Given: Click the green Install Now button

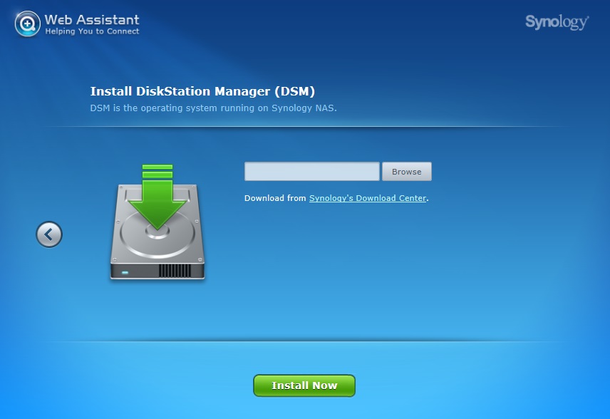Looking at the screenshot, I should tap(304, 386).
